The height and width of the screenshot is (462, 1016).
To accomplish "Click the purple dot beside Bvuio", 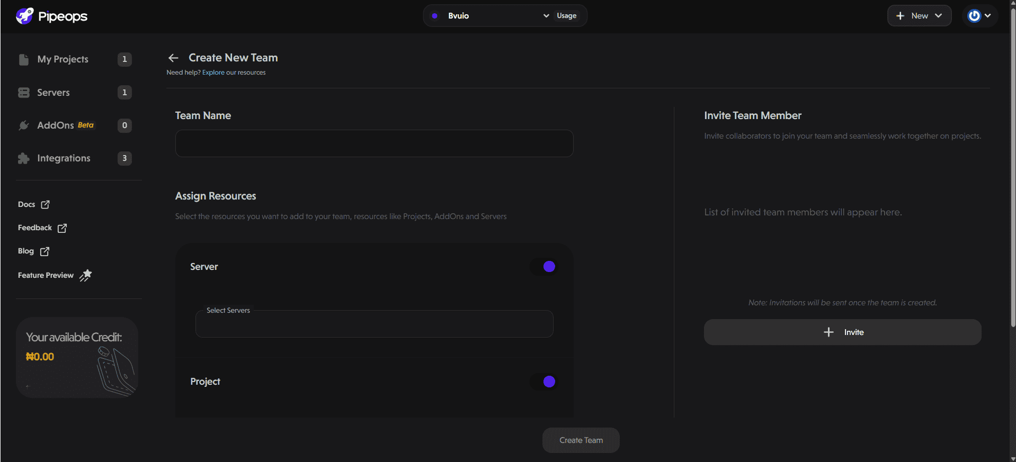I will pyautogui.click(x=434, y=16).
